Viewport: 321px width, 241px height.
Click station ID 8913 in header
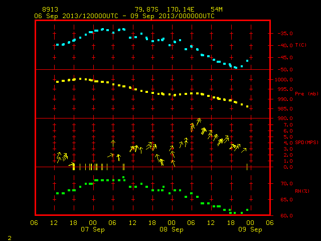[50, 10]
